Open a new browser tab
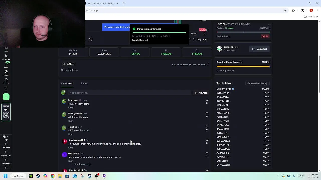321x180 pixels. pyautogui.click(x=124, y=3)
